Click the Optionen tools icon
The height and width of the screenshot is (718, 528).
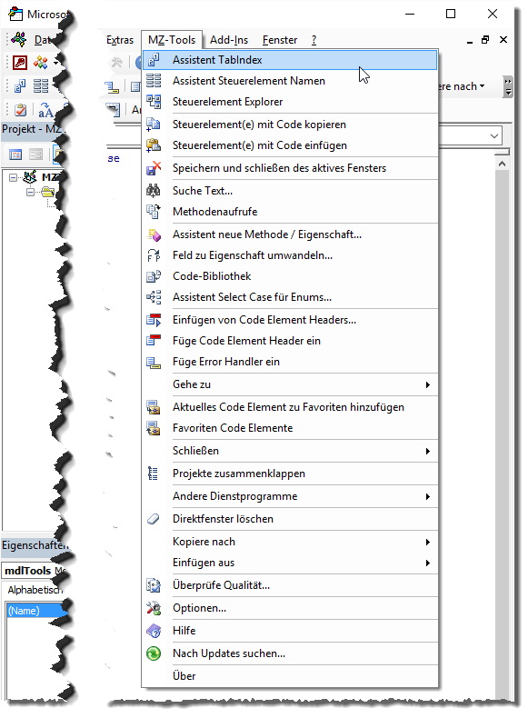(154, 608)
